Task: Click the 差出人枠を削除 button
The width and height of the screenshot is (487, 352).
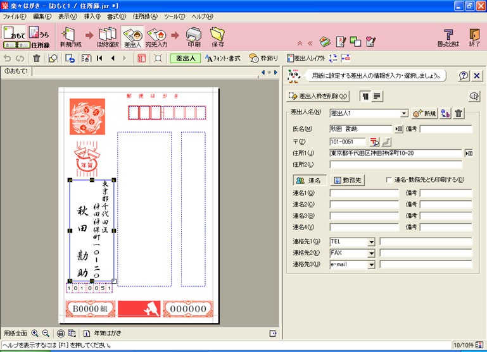Action: point(319,96)
